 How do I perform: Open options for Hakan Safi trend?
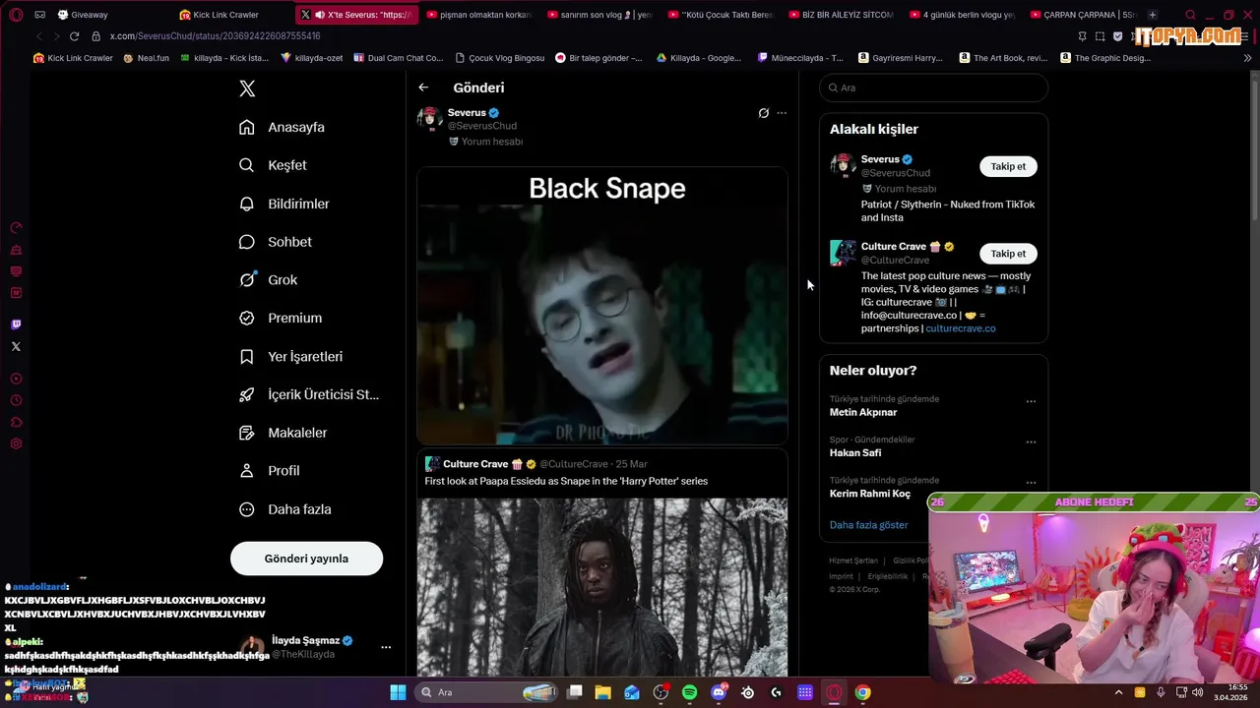point(1031,442)
